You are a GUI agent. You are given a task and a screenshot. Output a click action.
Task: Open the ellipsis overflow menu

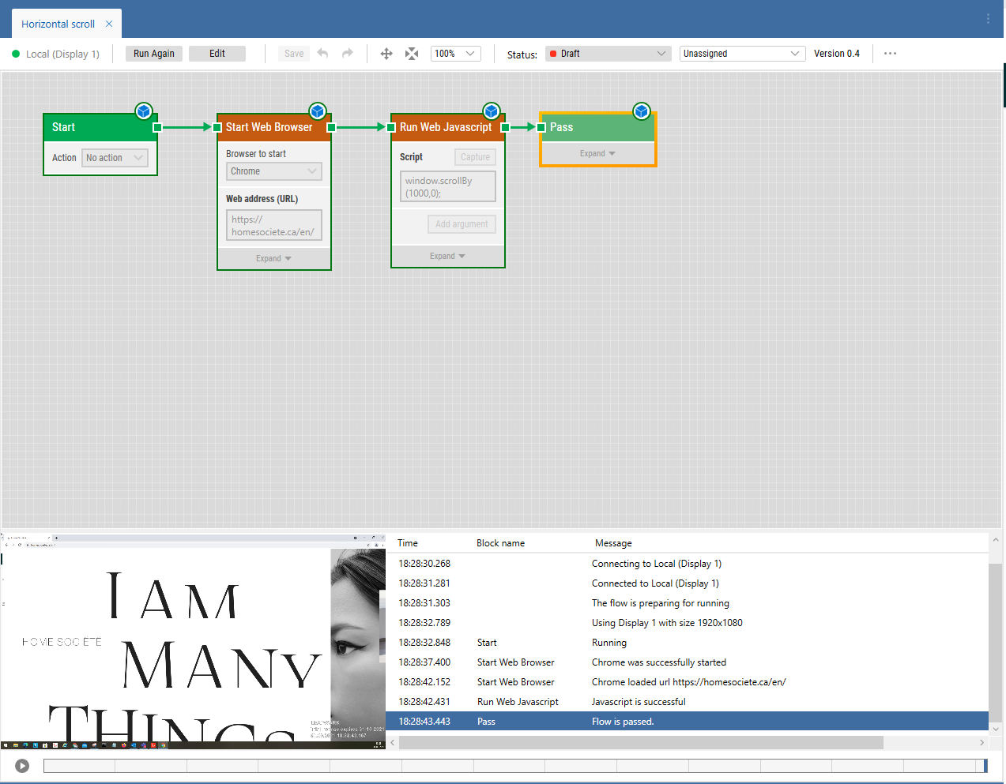point(890,53)
